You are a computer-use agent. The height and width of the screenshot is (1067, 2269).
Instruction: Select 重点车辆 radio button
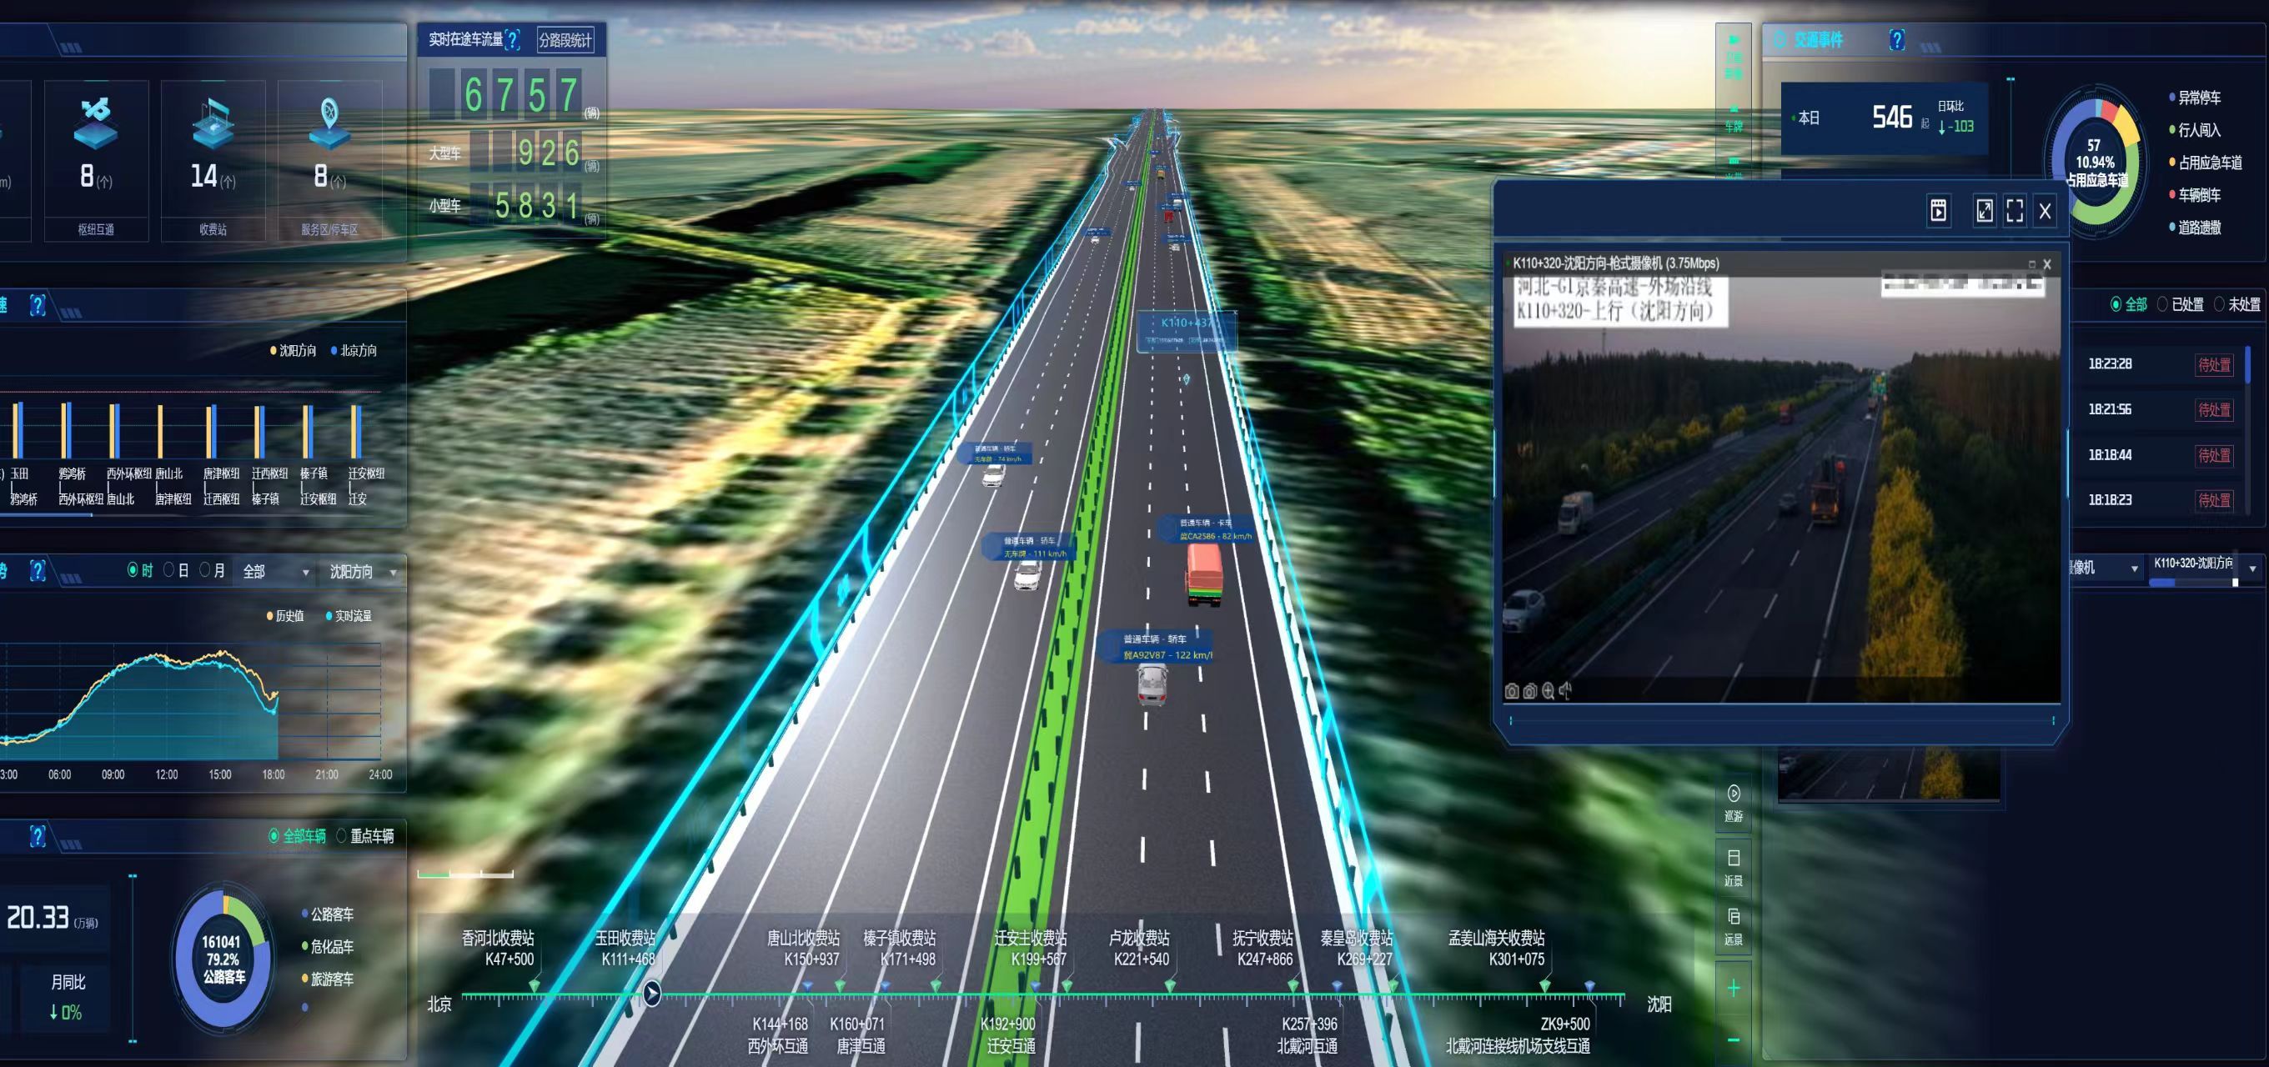click(342, 835)
